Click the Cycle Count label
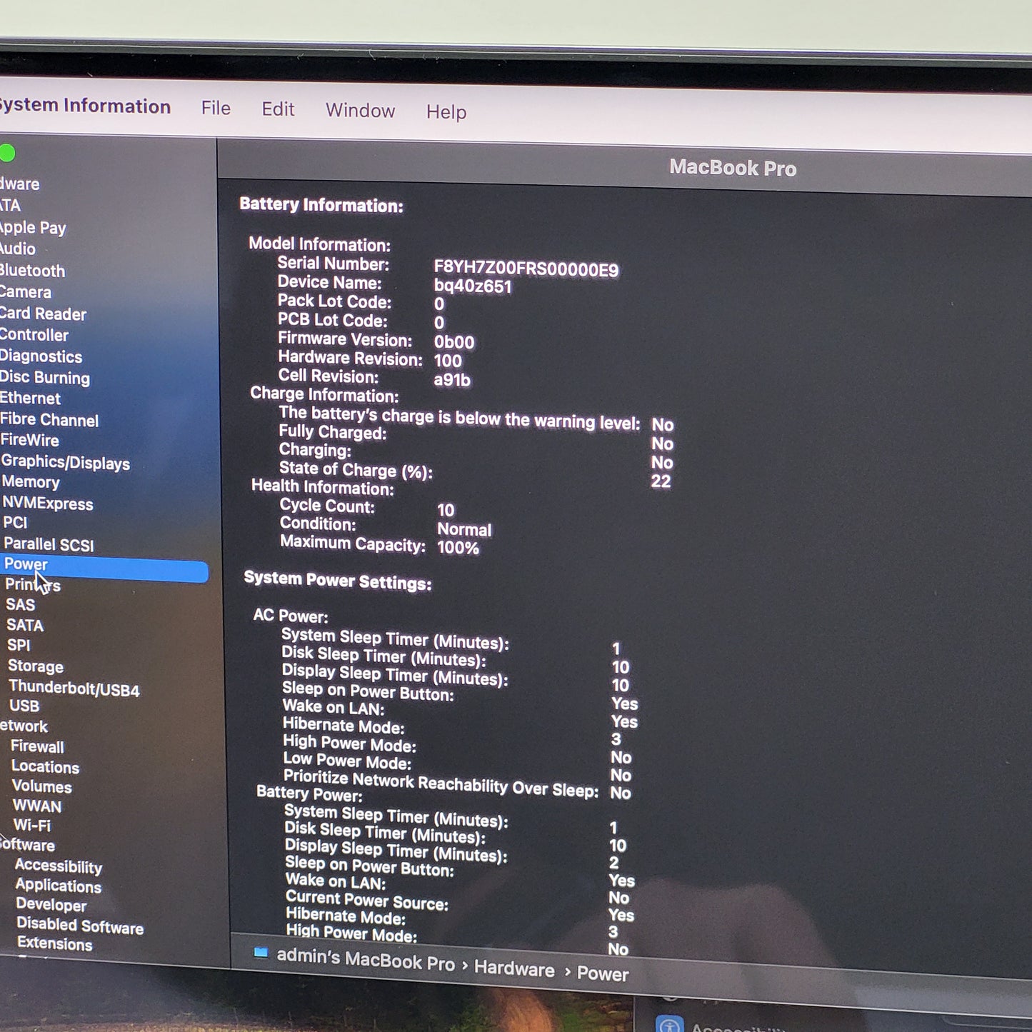The width and height of the screenshot is (1032, 1032). point(327,506)
